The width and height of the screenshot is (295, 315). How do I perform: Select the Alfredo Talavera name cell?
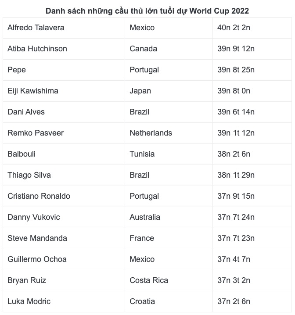tap(36, 28)
